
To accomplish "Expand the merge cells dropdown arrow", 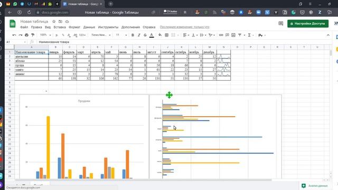I will pos(178,35).
